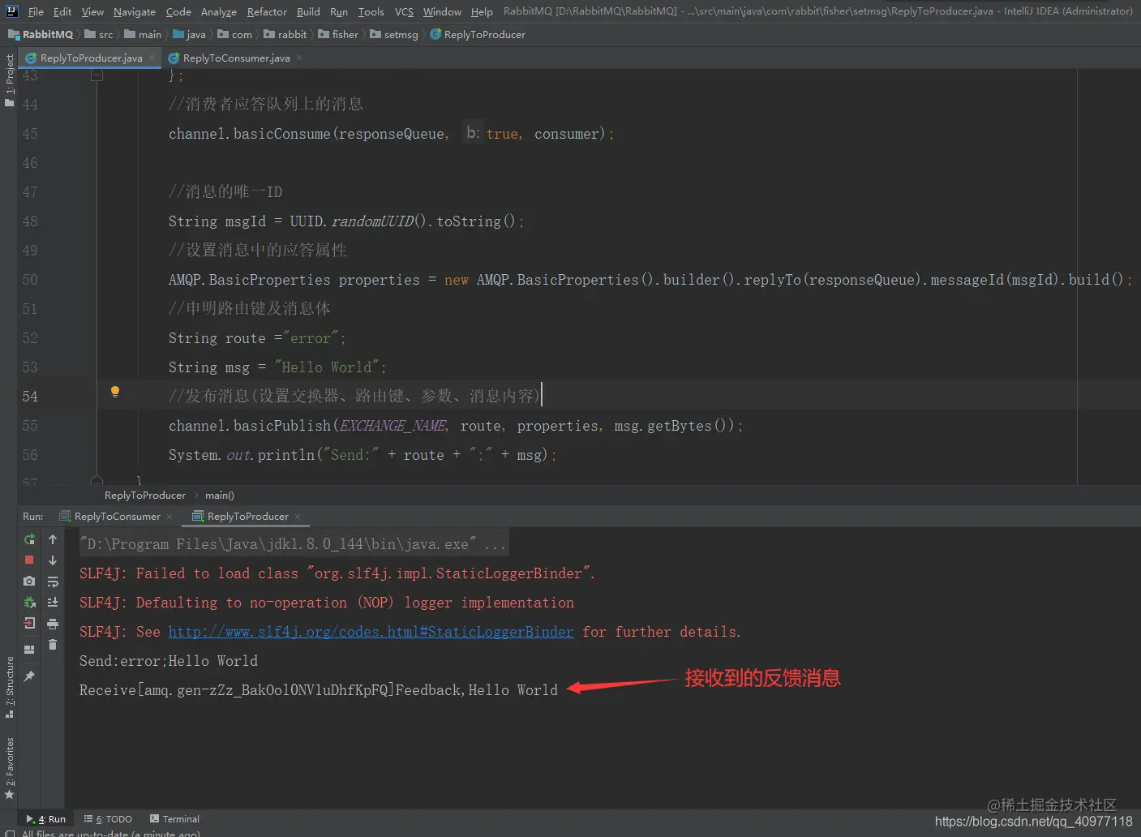
Task: Restore layout using the layout icon
Action: (x=29, y=650)
